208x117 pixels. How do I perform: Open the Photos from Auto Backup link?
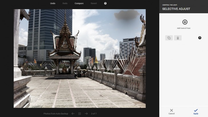56,114
